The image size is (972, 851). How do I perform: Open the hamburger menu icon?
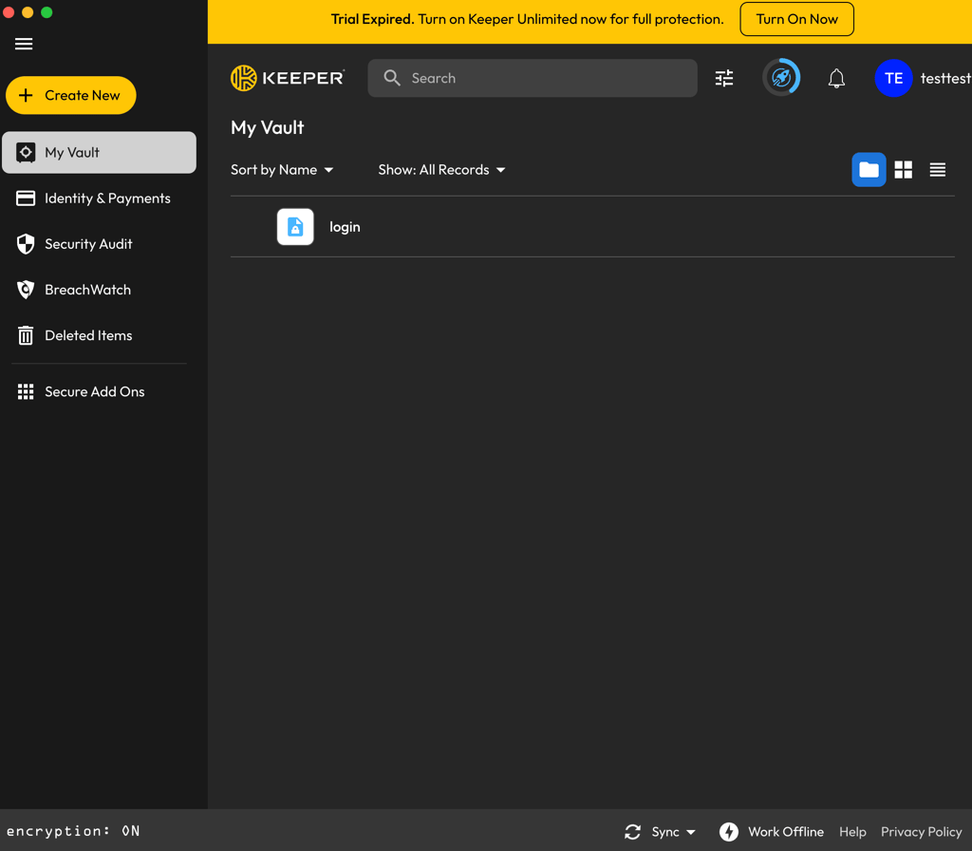coord(24,44)
